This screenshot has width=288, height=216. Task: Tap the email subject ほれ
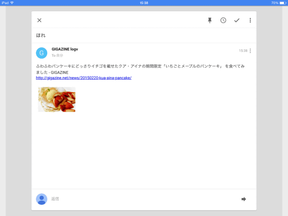(41, 35)
